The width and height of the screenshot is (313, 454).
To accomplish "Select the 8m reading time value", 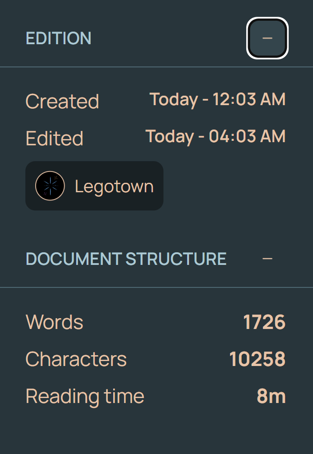I will tap(271, 396).
